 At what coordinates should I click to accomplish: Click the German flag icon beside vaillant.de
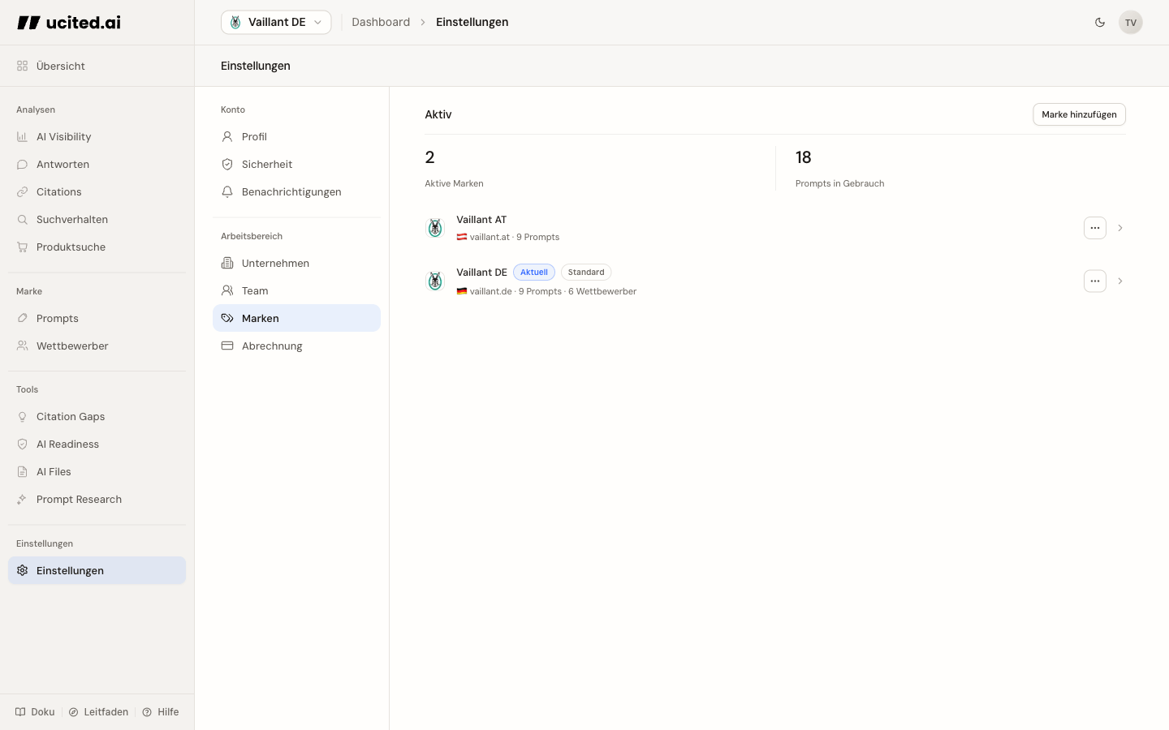point(462,291)
